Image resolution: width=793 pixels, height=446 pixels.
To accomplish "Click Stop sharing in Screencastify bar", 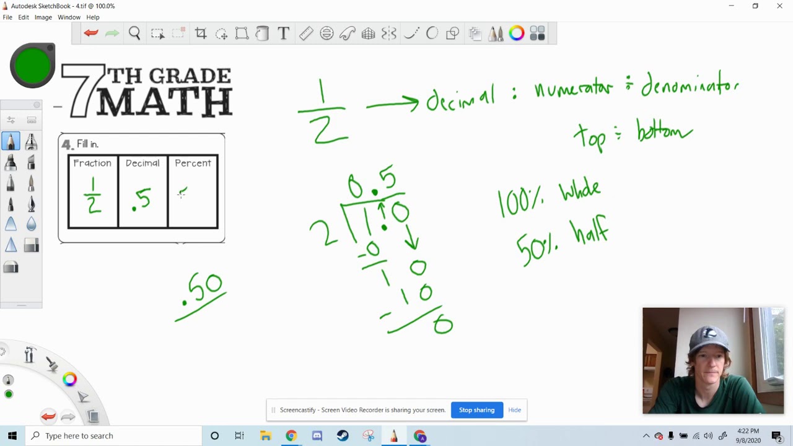I will click(x=477, y=410).
